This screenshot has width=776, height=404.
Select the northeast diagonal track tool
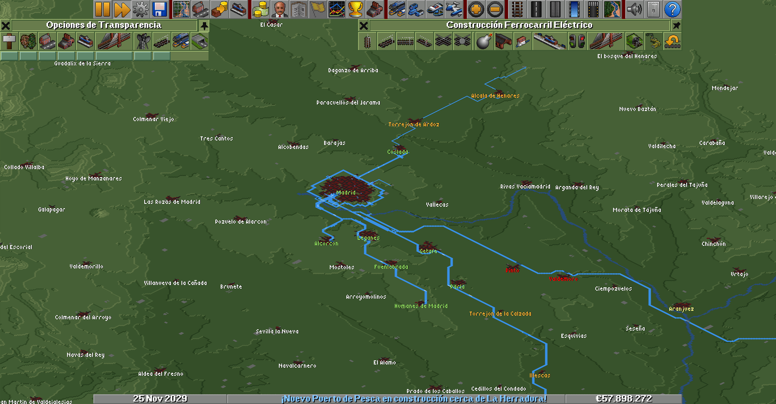click(386, 41)
